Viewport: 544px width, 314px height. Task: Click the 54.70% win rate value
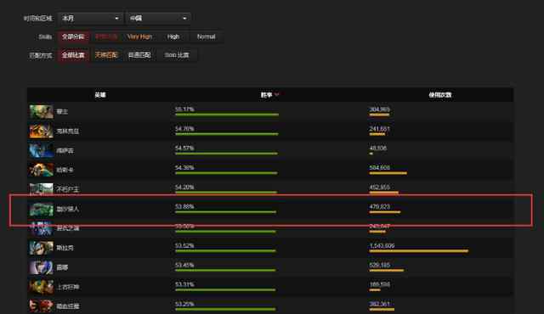pyautogui.click(x=184, y=129)
